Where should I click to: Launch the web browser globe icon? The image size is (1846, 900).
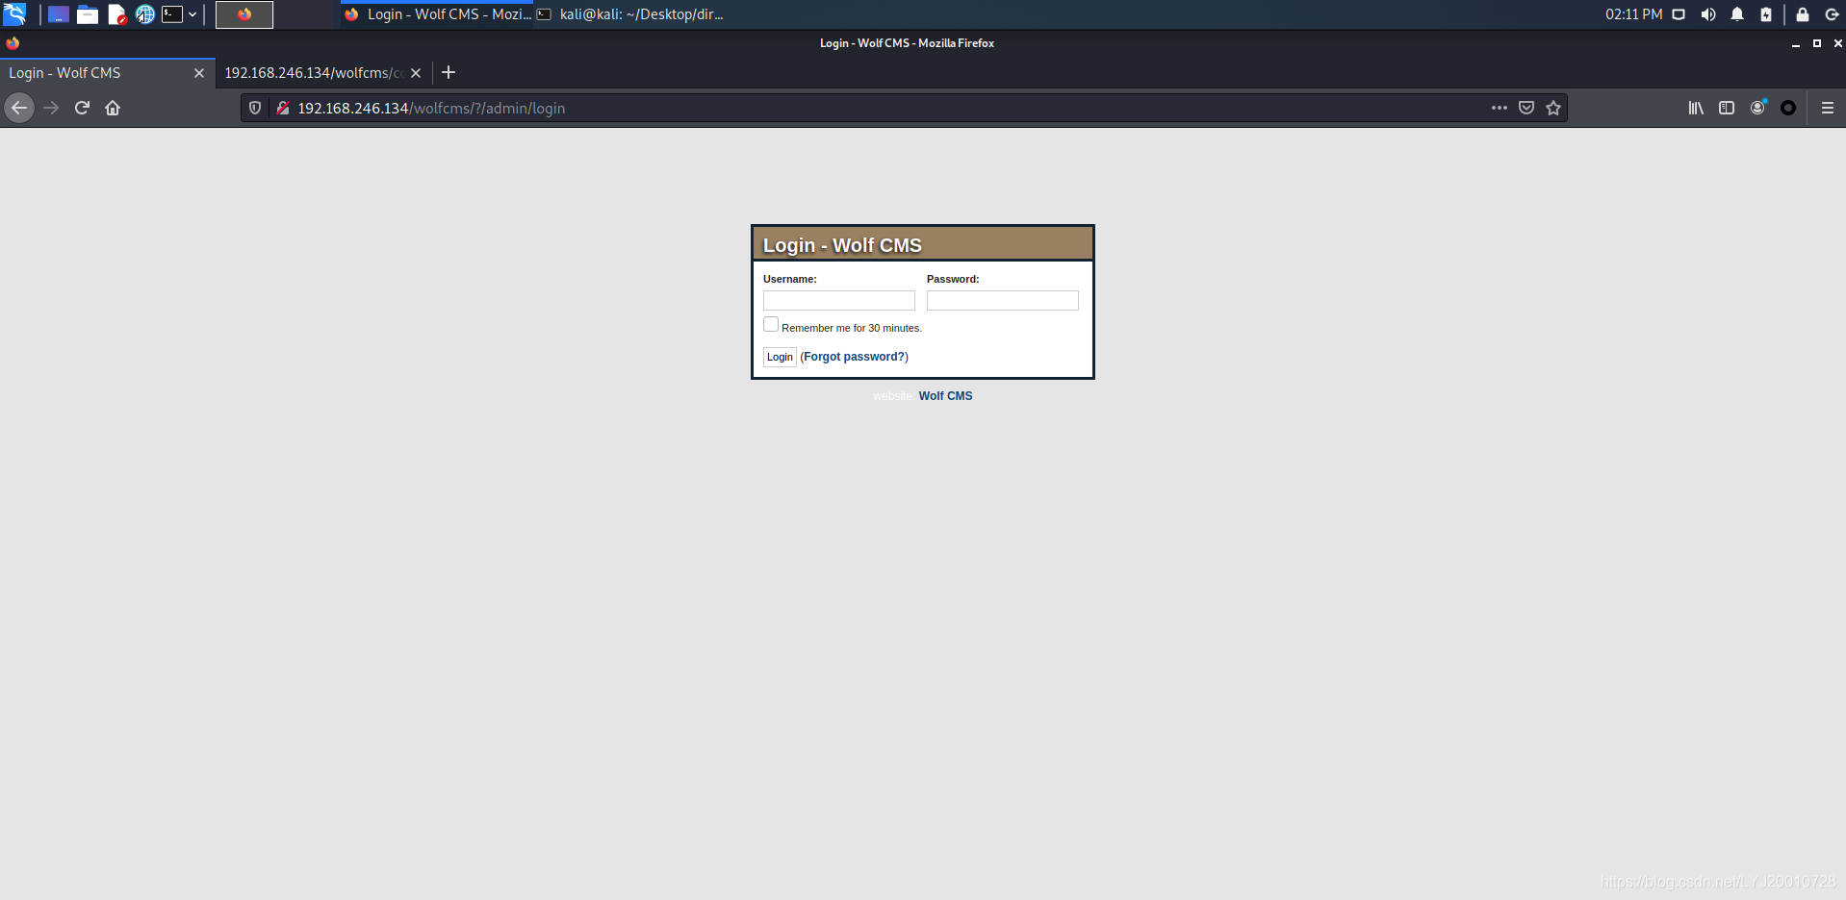(145, 14)
